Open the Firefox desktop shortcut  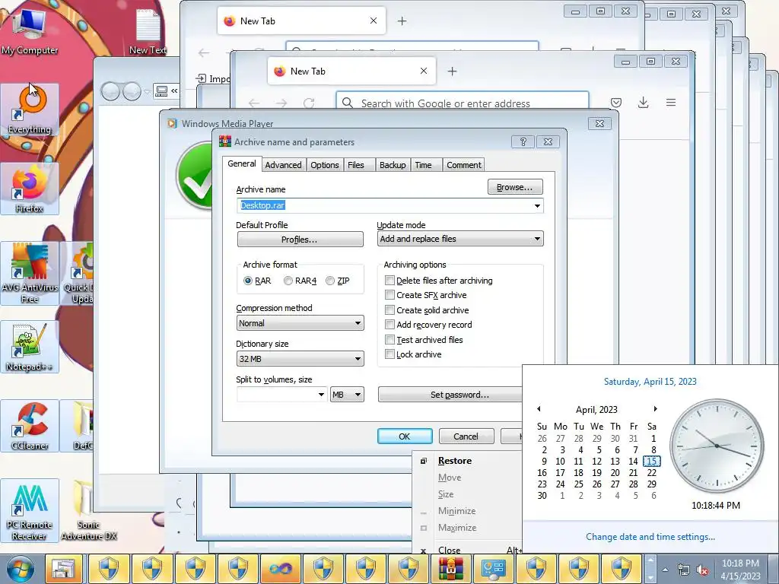coord(30,189)
